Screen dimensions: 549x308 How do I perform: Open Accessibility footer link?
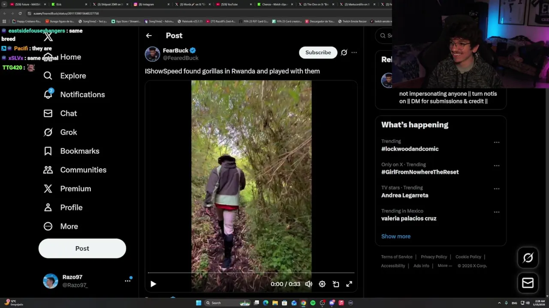393,266
